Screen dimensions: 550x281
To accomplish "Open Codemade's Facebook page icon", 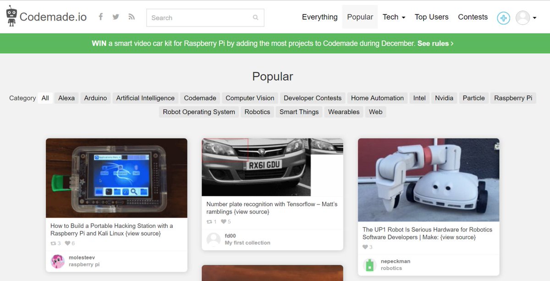I will (x=100, y=17).
